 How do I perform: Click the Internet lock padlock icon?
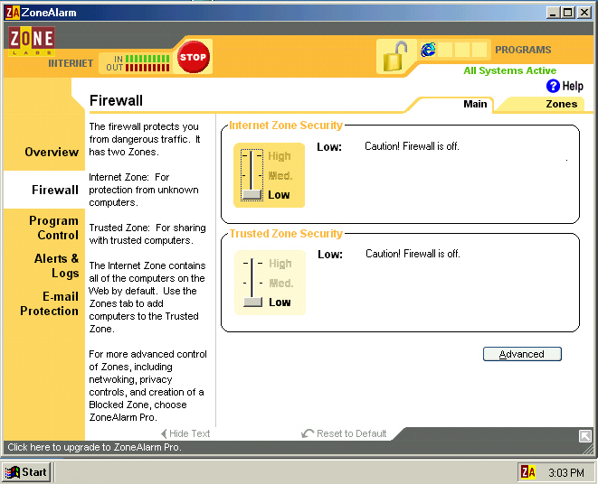(394, 56)
